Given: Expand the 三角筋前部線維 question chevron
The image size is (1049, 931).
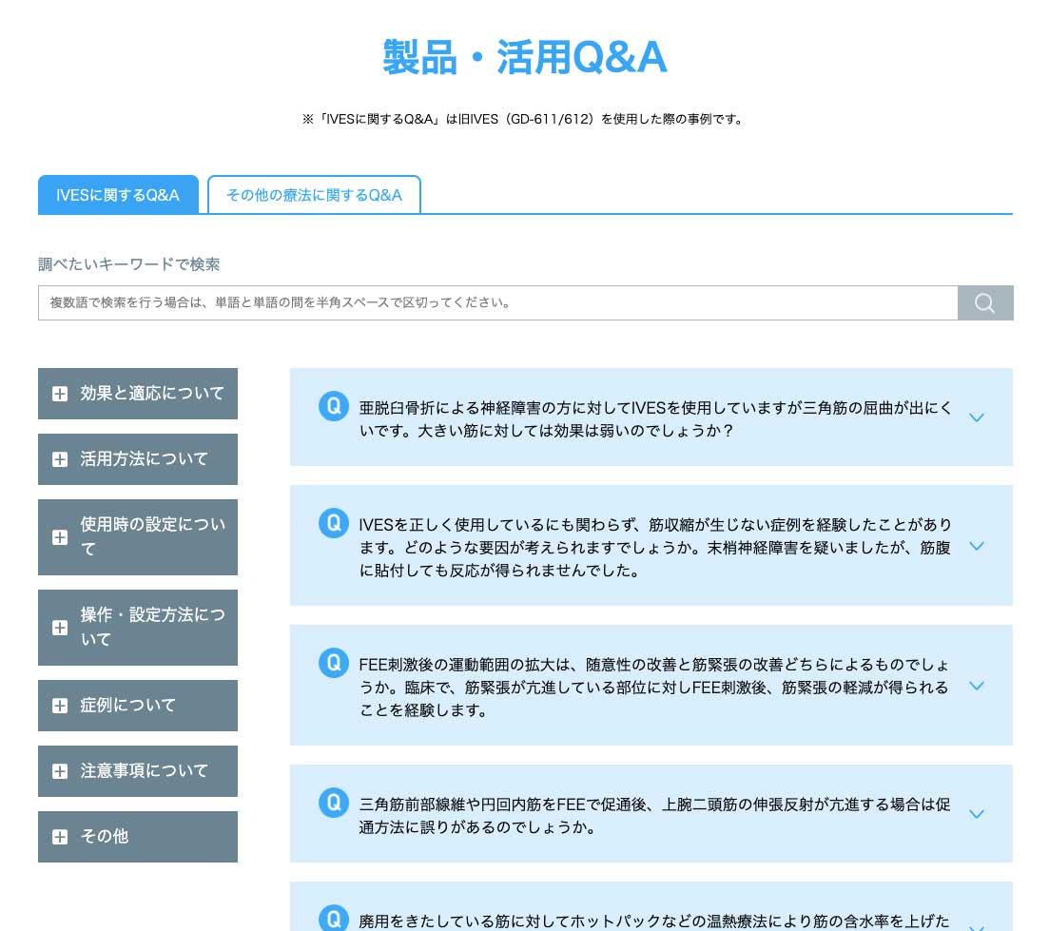Looking at the screenshot, I should tap(975, 814).
